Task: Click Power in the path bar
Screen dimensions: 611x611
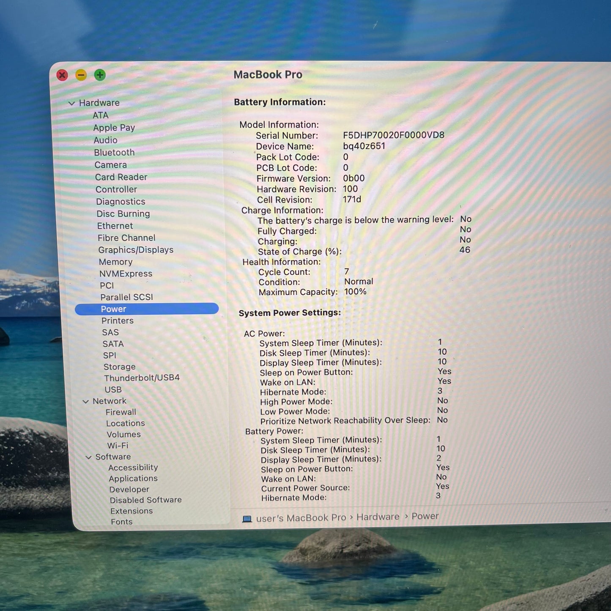Action: [425, 516]
